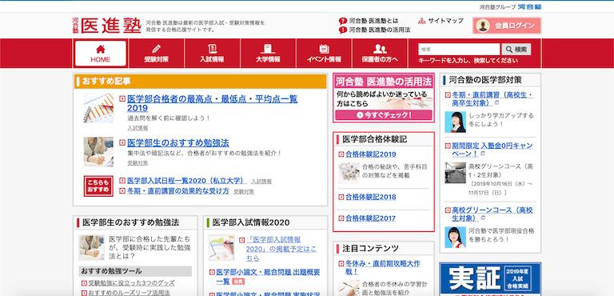Open the 受験対策 navigation menu
Viewport: 614px width, 296px height.
click(156, 54)
